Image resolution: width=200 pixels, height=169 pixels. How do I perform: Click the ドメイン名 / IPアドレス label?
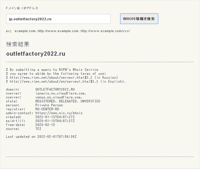pos(22,8)
